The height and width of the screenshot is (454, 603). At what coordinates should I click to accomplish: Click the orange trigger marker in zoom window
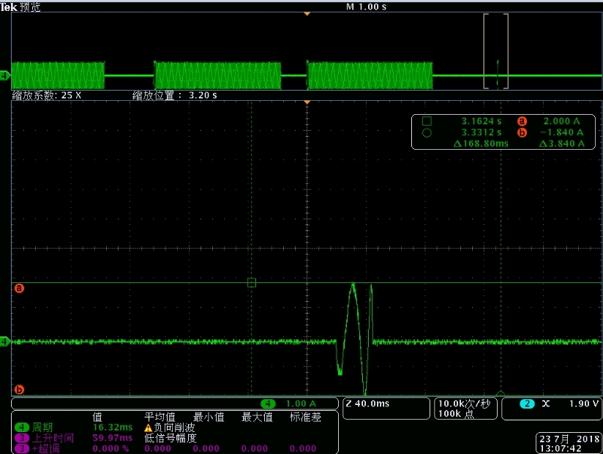tap(307, 102)
